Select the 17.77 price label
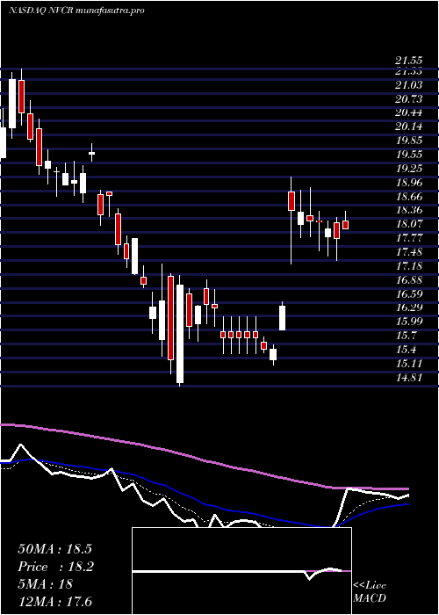 [x=409, y=238]
